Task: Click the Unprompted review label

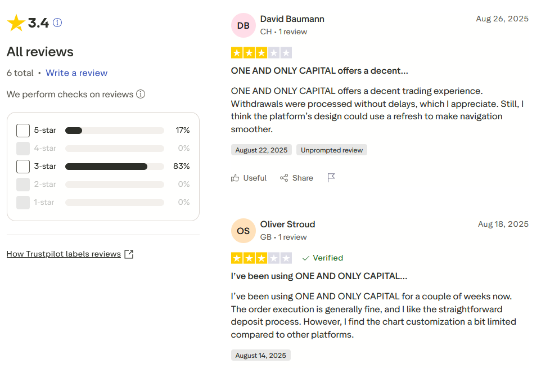Action: 331,150
